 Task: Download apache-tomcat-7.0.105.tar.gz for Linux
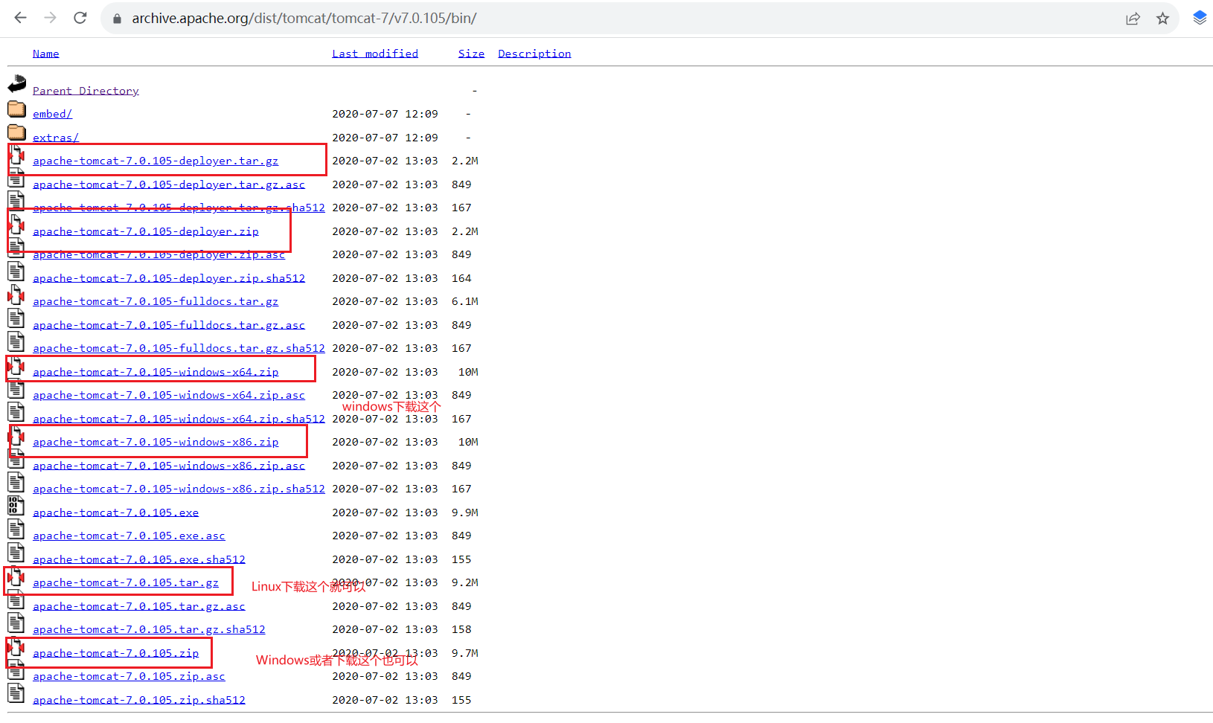(x=126, y=582)
